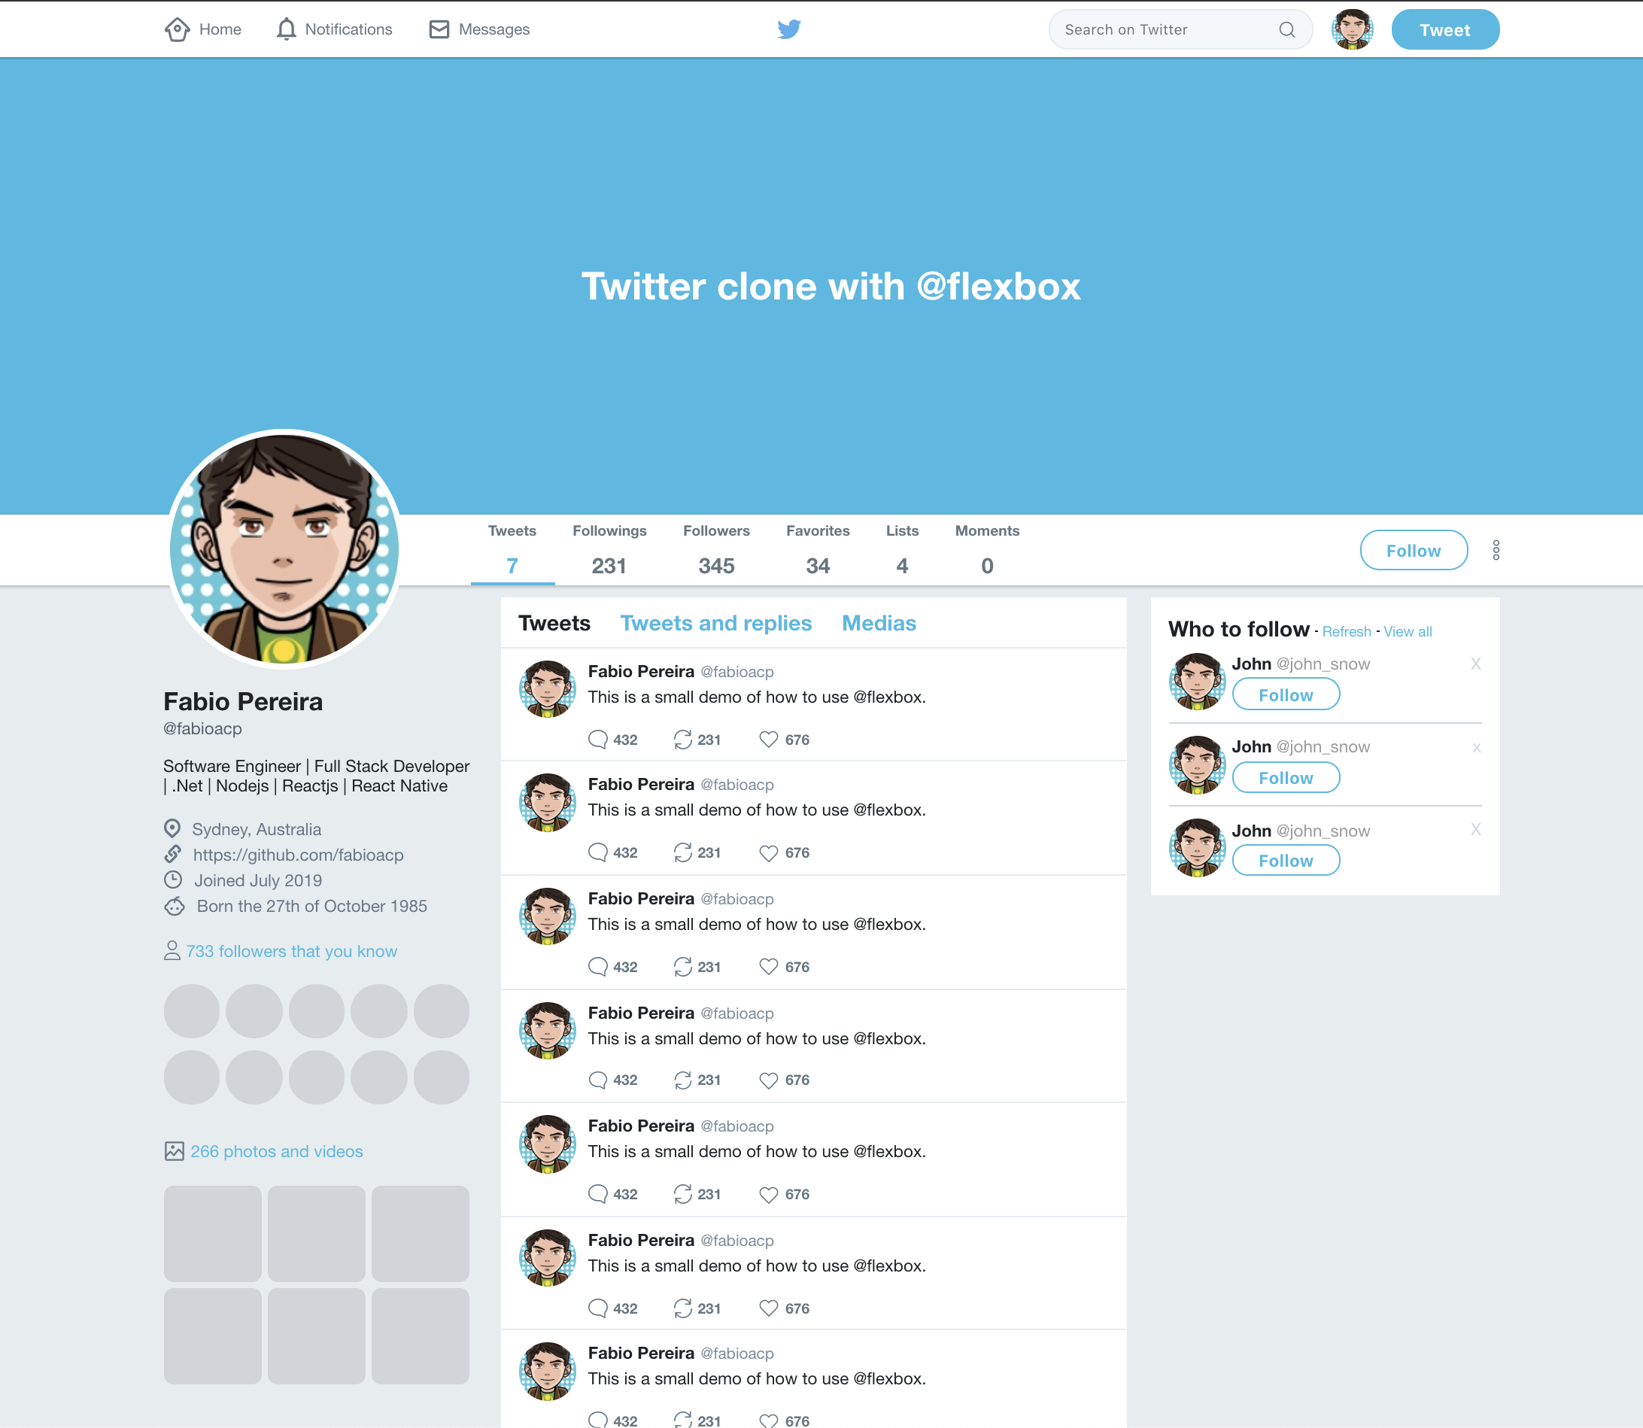Click the Follow button for Fabio Pereira
The image size is (1643, 1428).
[x=1414, y=551]
